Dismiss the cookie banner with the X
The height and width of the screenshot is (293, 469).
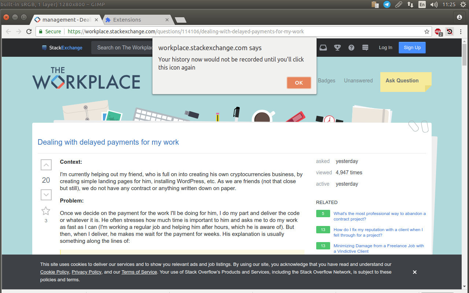click(x=414, y=272)
